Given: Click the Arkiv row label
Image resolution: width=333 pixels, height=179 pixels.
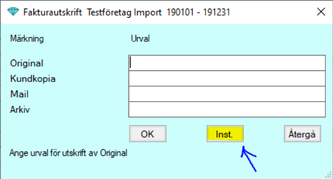Looking at the screenshot, I should pyautogui.click(x=20, y=110).
